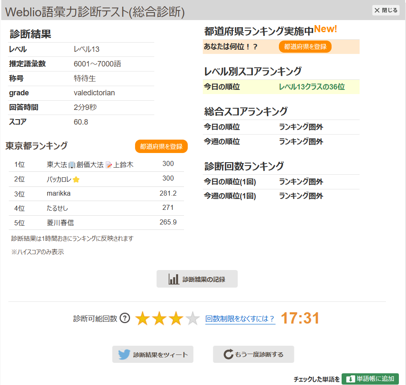The image size is (406, 385).
Task: Open 診断結果の記録 button
Action: tap(197, 279)
